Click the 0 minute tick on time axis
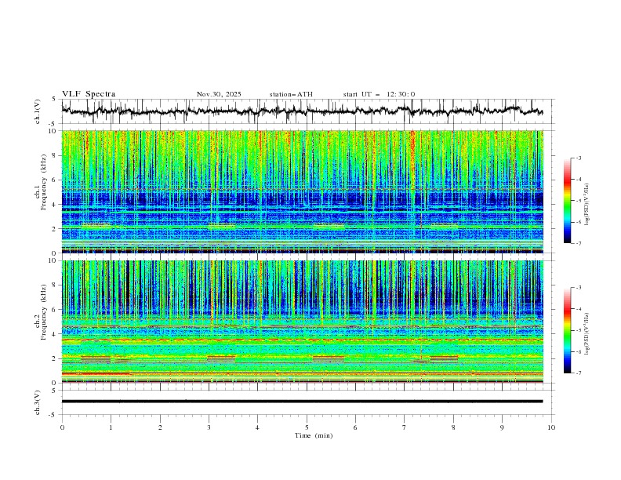The width and height of the screenshot is (621, 480). 63,427
